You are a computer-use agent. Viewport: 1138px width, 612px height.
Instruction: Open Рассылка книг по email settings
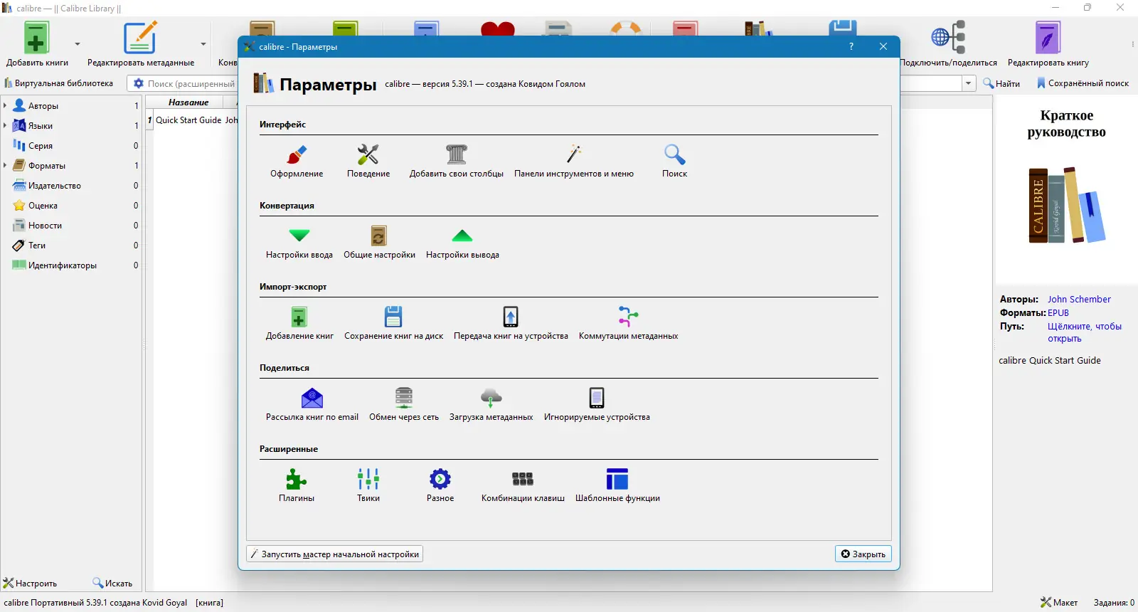pyautogui.click(x=312, y=404)
